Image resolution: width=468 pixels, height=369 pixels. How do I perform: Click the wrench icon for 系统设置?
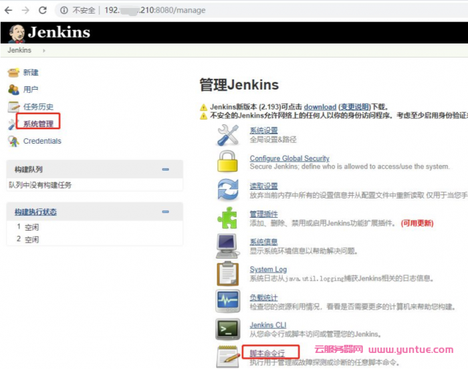(227, 134)
